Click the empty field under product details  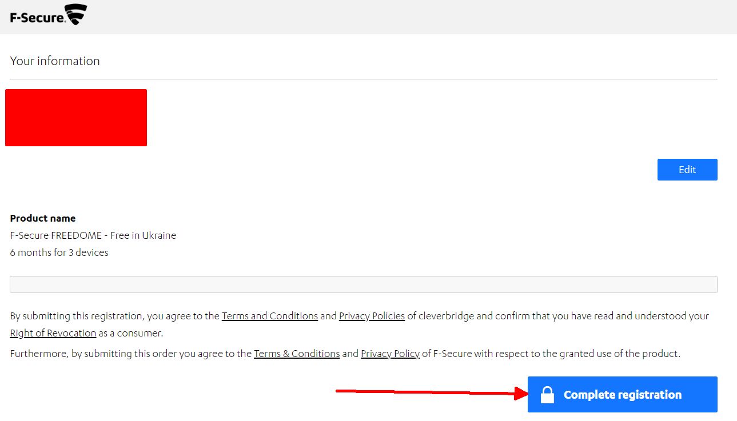tap(364, 284)
